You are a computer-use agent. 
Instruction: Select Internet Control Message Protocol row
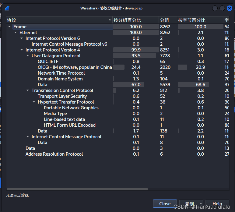118,137
